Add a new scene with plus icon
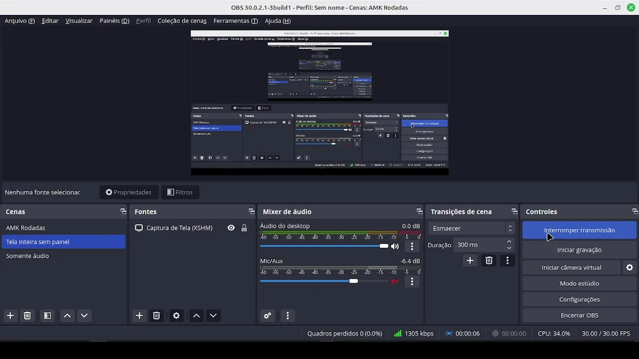Image resolution: width=639 pixels, height=359 pixels. point(10,316)
